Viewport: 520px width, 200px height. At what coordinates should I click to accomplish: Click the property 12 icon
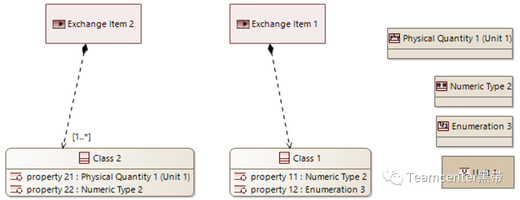point(240,190)
